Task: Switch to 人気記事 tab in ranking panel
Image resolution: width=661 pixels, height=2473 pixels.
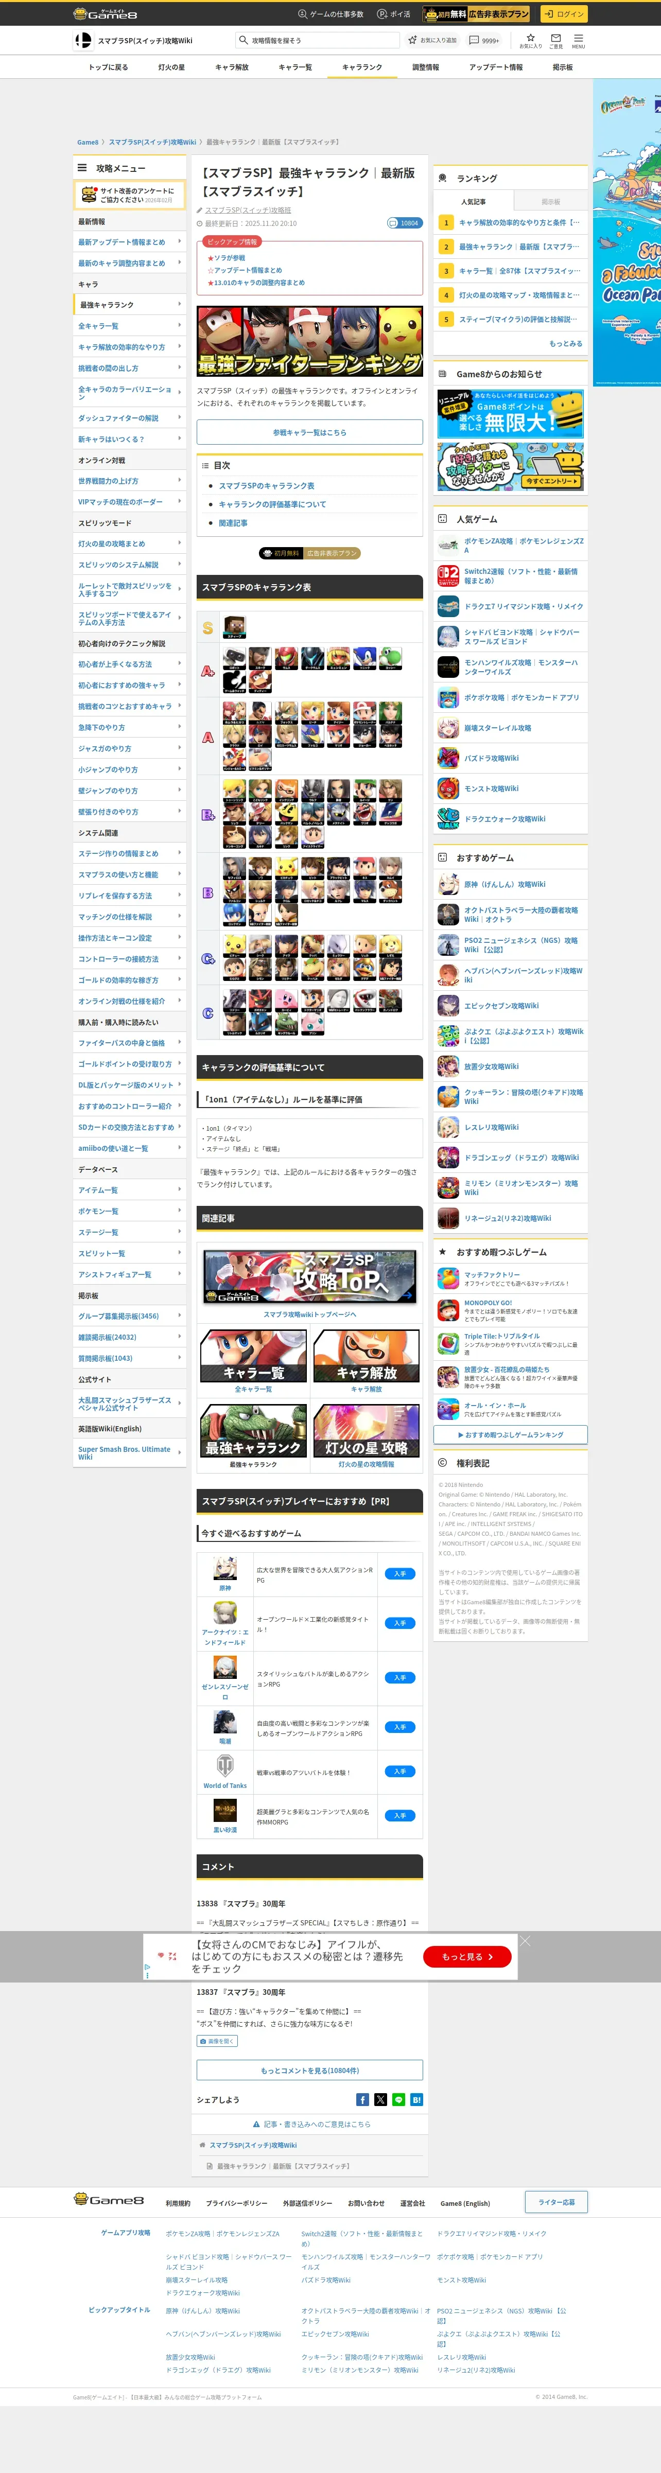Action: 474,202
